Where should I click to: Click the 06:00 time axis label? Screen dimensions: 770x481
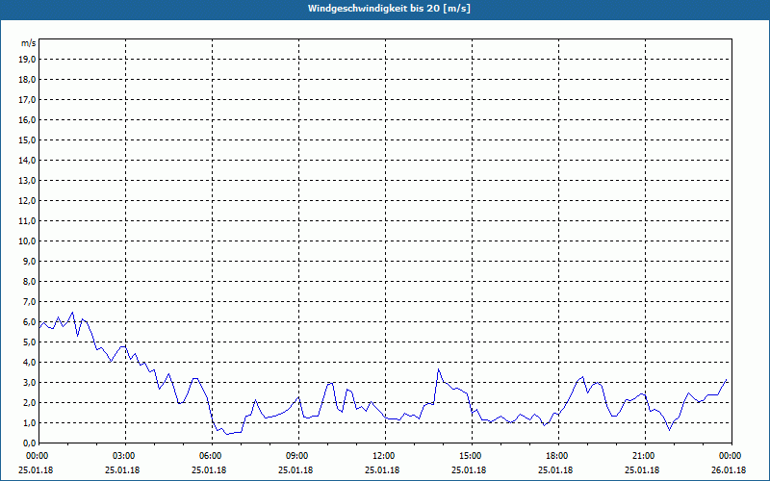coord(211,456)
